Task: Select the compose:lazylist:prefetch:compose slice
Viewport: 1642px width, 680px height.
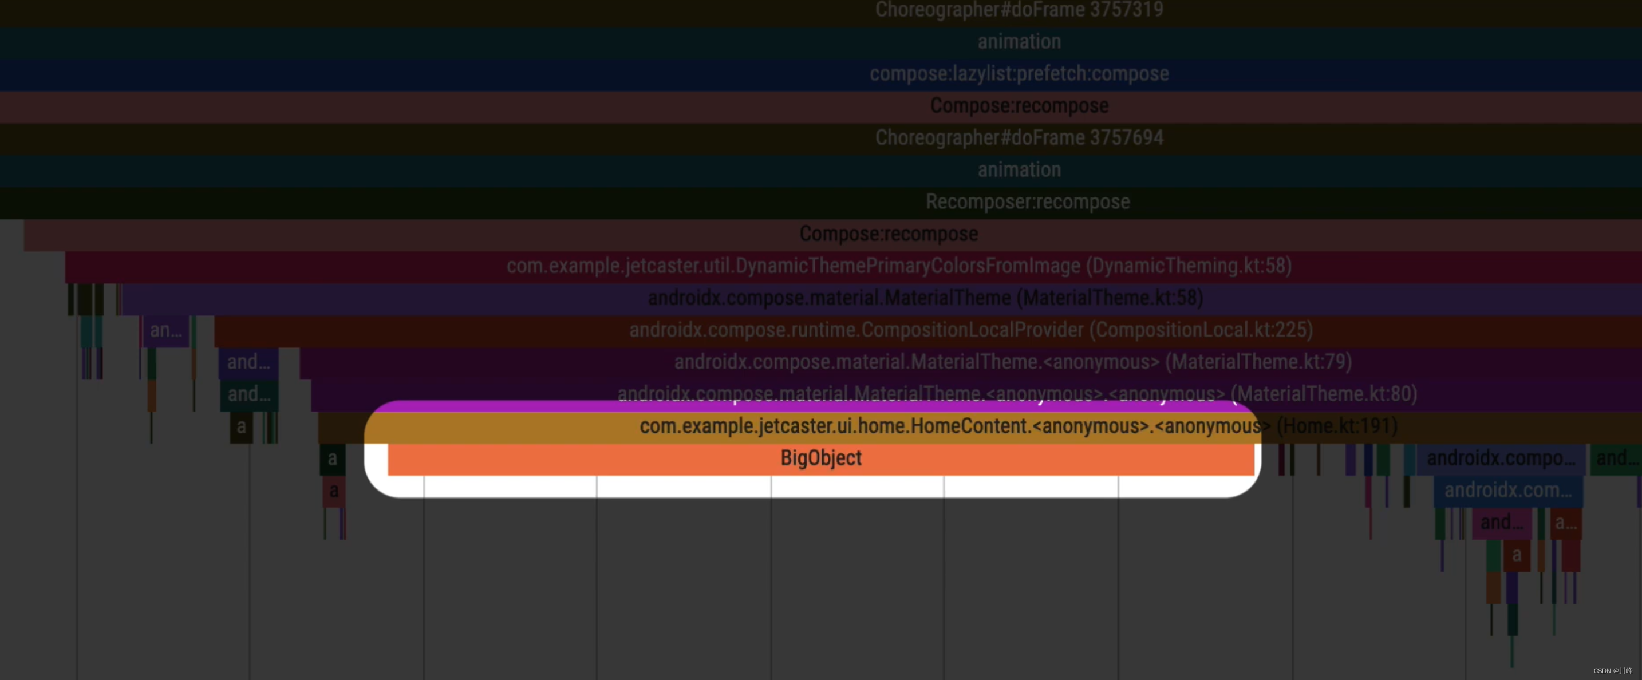Action: point(821,74)
